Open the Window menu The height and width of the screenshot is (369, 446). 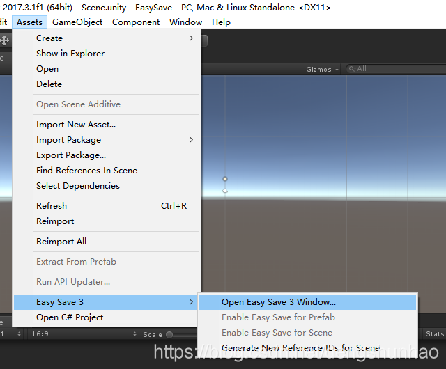coord(185,22)
